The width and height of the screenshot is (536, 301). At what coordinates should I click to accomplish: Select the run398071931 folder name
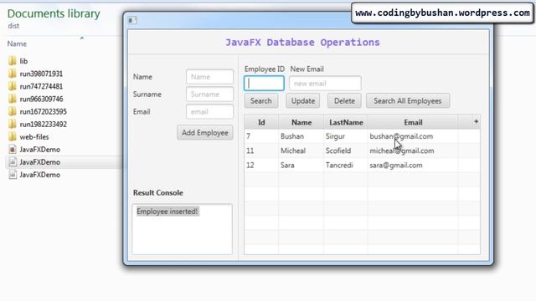41,74
